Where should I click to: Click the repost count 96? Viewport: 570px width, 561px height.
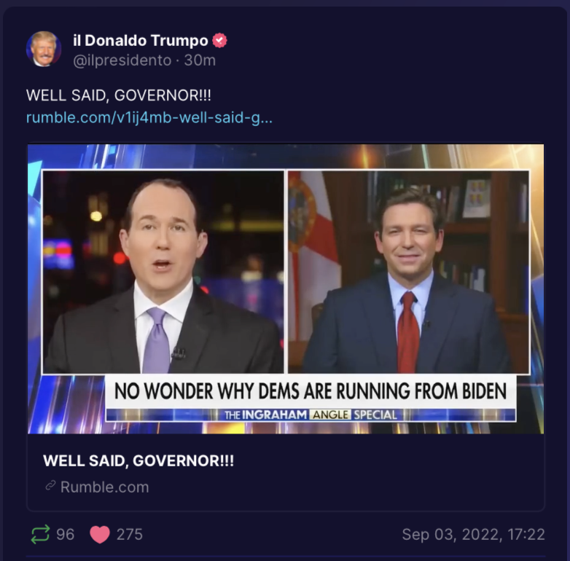tap(66, 535)
